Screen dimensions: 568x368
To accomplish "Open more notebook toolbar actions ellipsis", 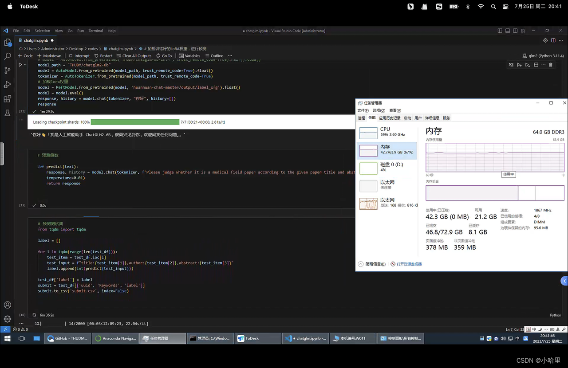I will 230,56.
